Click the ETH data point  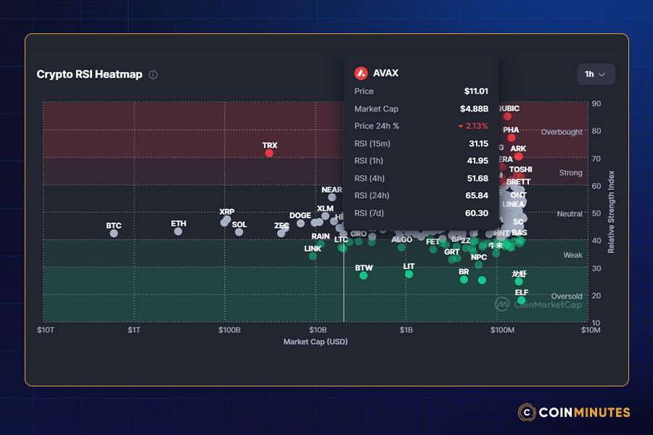pos(178,231)
